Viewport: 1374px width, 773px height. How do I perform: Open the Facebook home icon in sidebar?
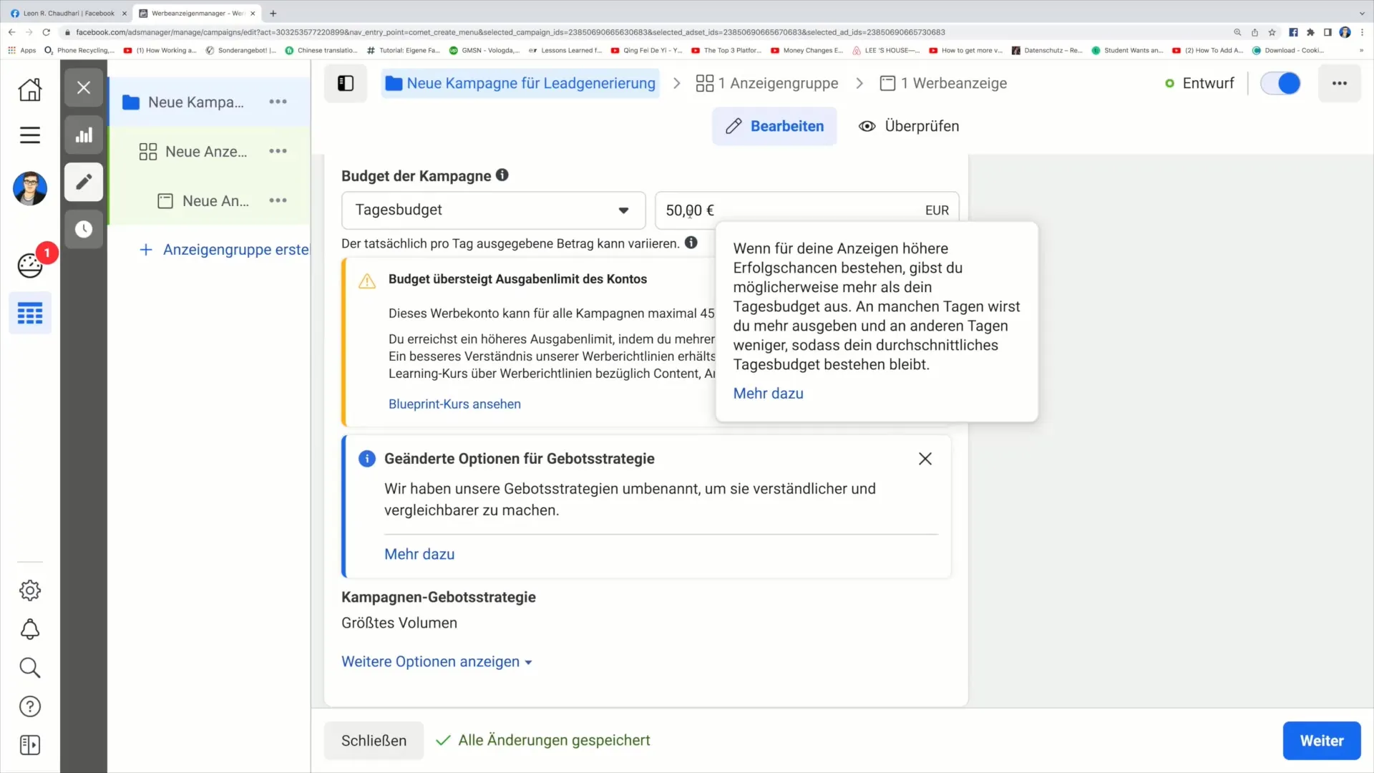30,89
